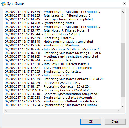
Task: Select the 'Total Notes: 7, Filtered Notes: 1' line
Action: [47, 30]
